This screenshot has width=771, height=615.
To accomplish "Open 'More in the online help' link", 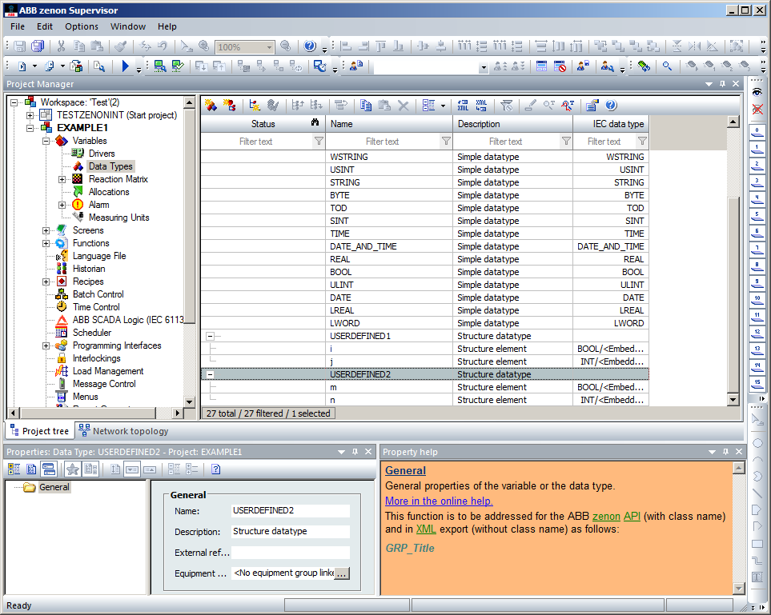I will click(x=439, y=501).
